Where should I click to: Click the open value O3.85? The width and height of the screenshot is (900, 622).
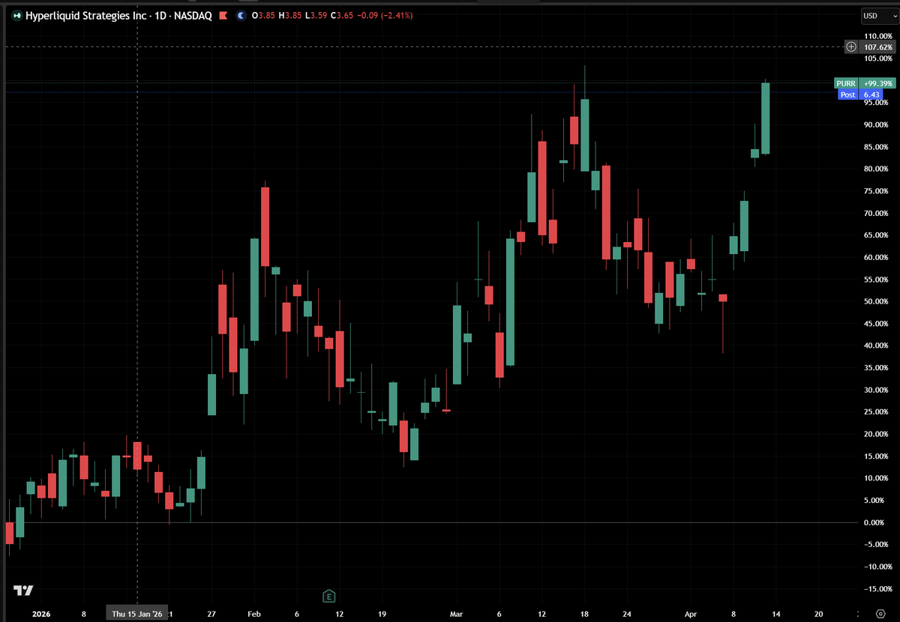[263, 15]
